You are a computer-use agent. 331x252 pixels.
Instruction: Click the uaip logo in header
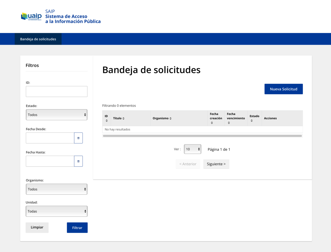[x=31, y=16]
